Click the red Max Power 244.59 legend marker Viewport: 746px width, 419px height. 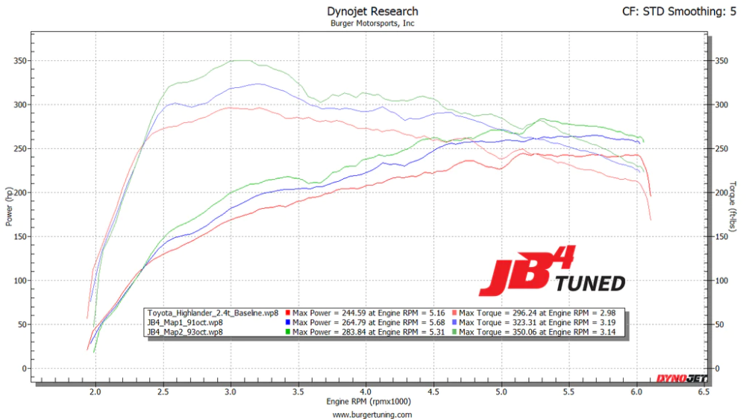(288, 312)
